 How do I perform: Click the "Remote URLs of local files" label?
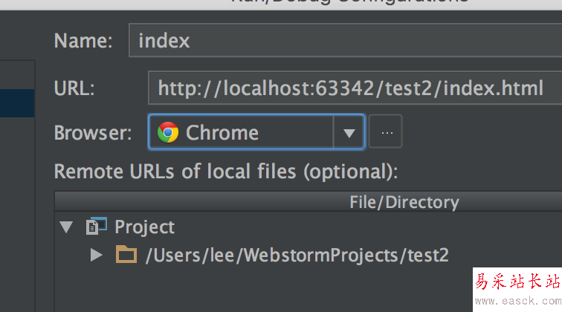(x=226, y=172)
